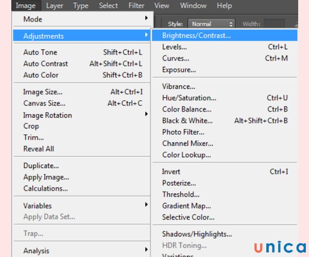Apply Invert adjustment
The image size is (309, 257).
tap(171, 172)
